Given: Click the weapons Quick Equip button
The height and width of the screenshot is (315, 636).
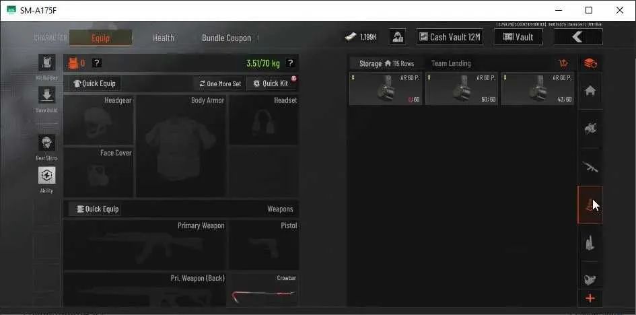Looking at the screenshot, I should point(94,209).
